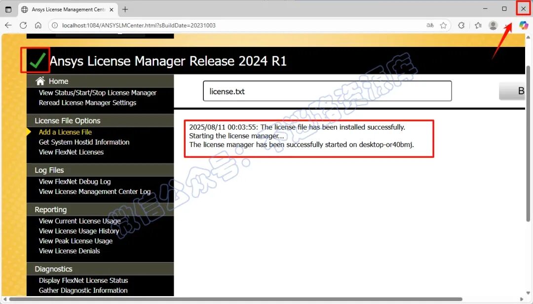
Task: Open View Peak License Usage
Action: 76,241
